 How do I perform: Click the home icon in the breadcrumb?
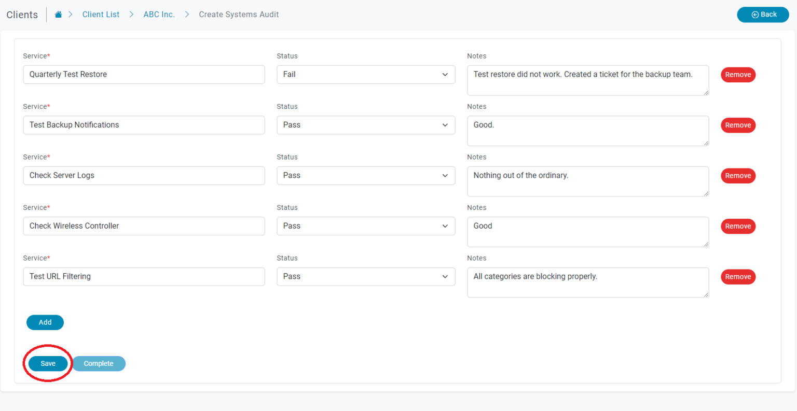[x=58, y=14]
